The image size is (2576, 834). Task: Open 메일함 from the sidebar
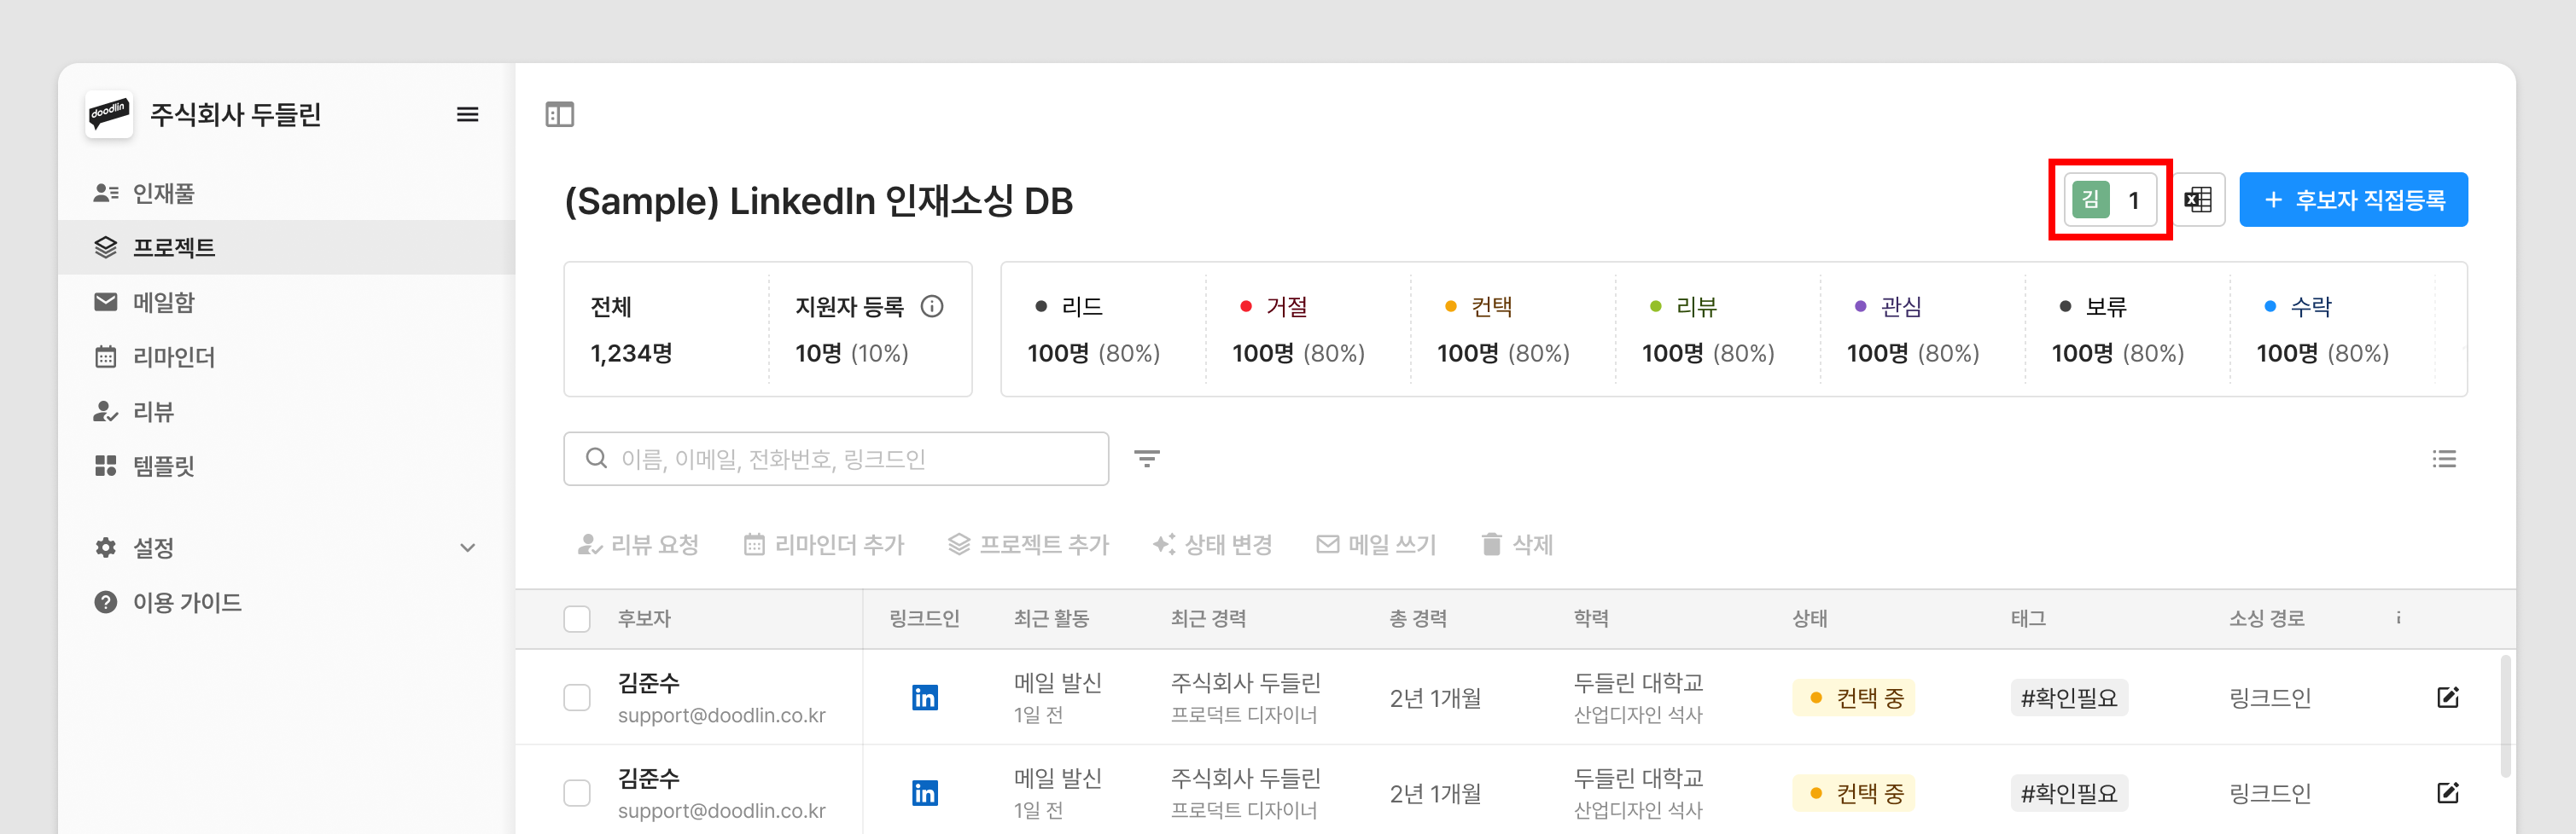164,302
